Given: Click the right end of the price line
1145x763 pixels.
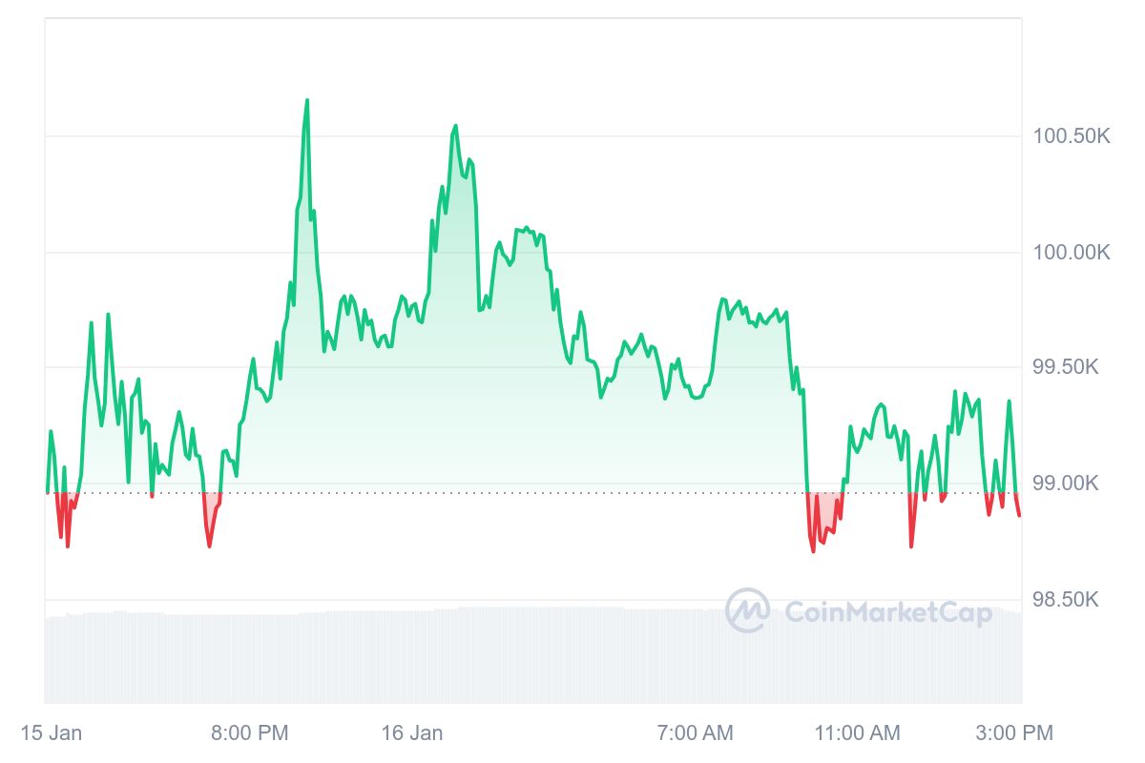Looking at the screenshot, I should [1019, 515].
